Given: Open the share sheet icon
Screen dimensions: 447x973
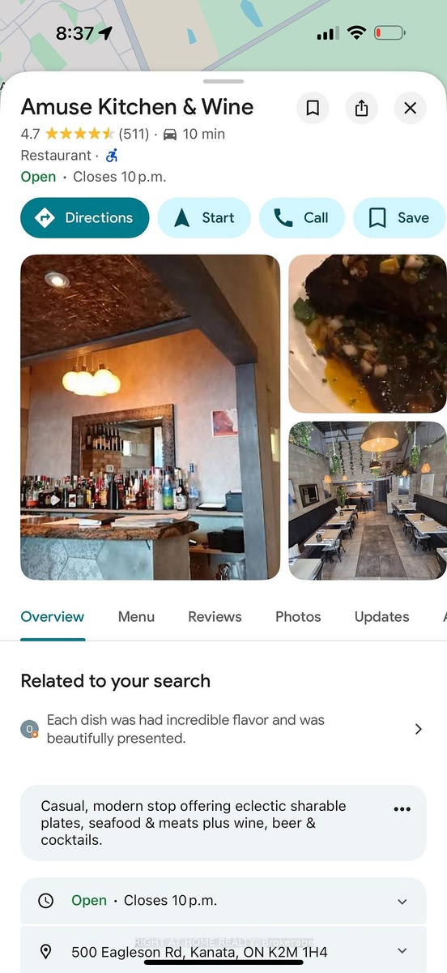Looking at the screenshot, I should [362, 108].
